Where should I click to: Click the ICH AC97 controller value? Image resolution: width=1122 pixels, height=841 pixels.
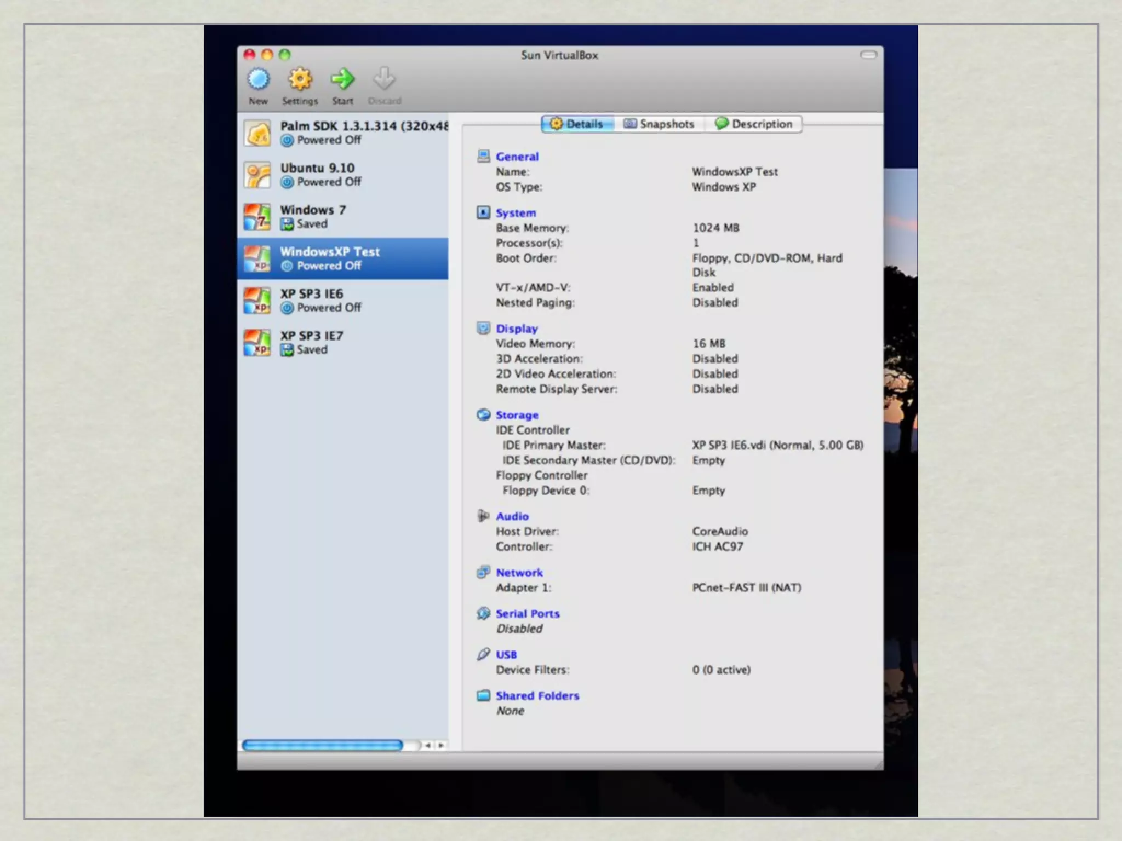718,546
